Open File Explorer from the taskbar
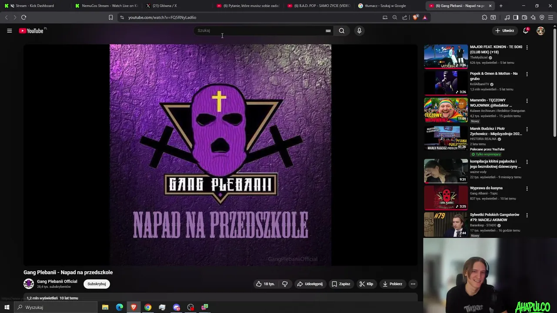Screen dimensions: 557x313 click(x=105, y=307)
